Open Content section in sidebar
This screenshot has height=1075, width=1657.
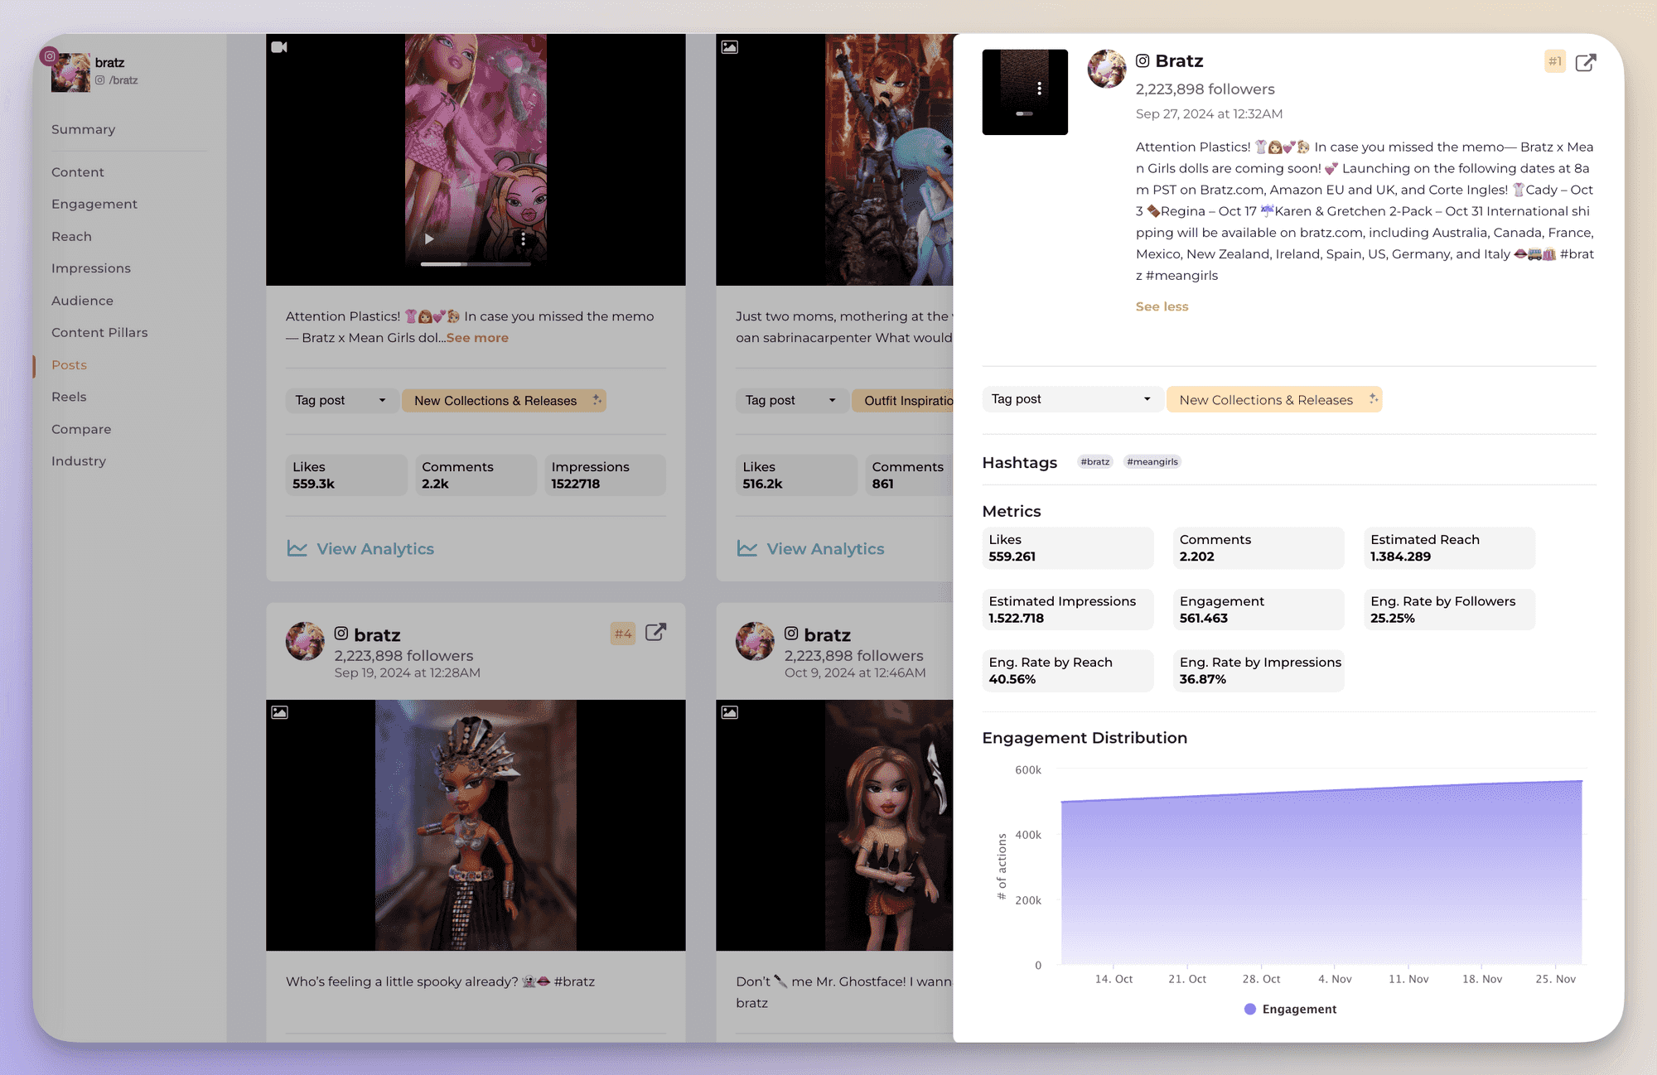tap(77, 172)
